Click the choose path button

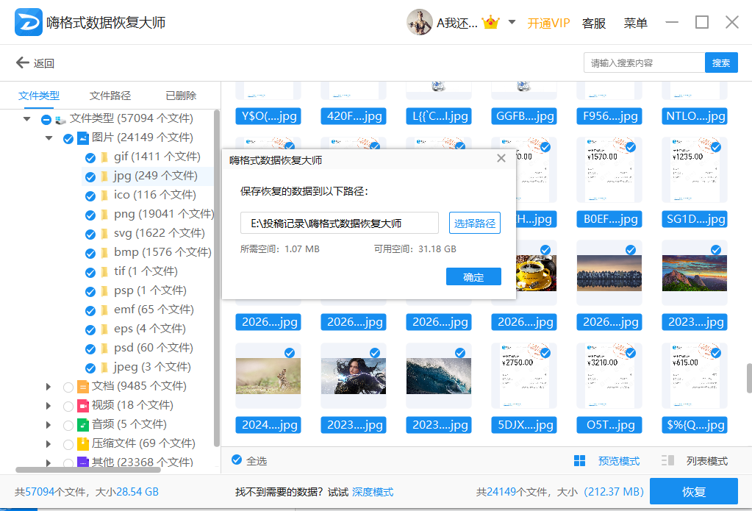click(475, 224)
